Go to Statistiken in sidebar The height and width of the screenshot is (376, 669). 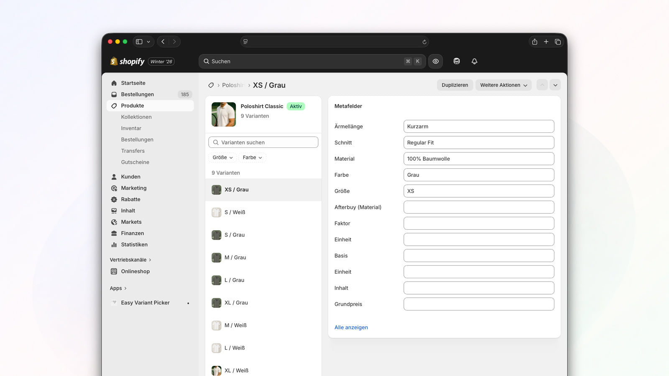134,245
